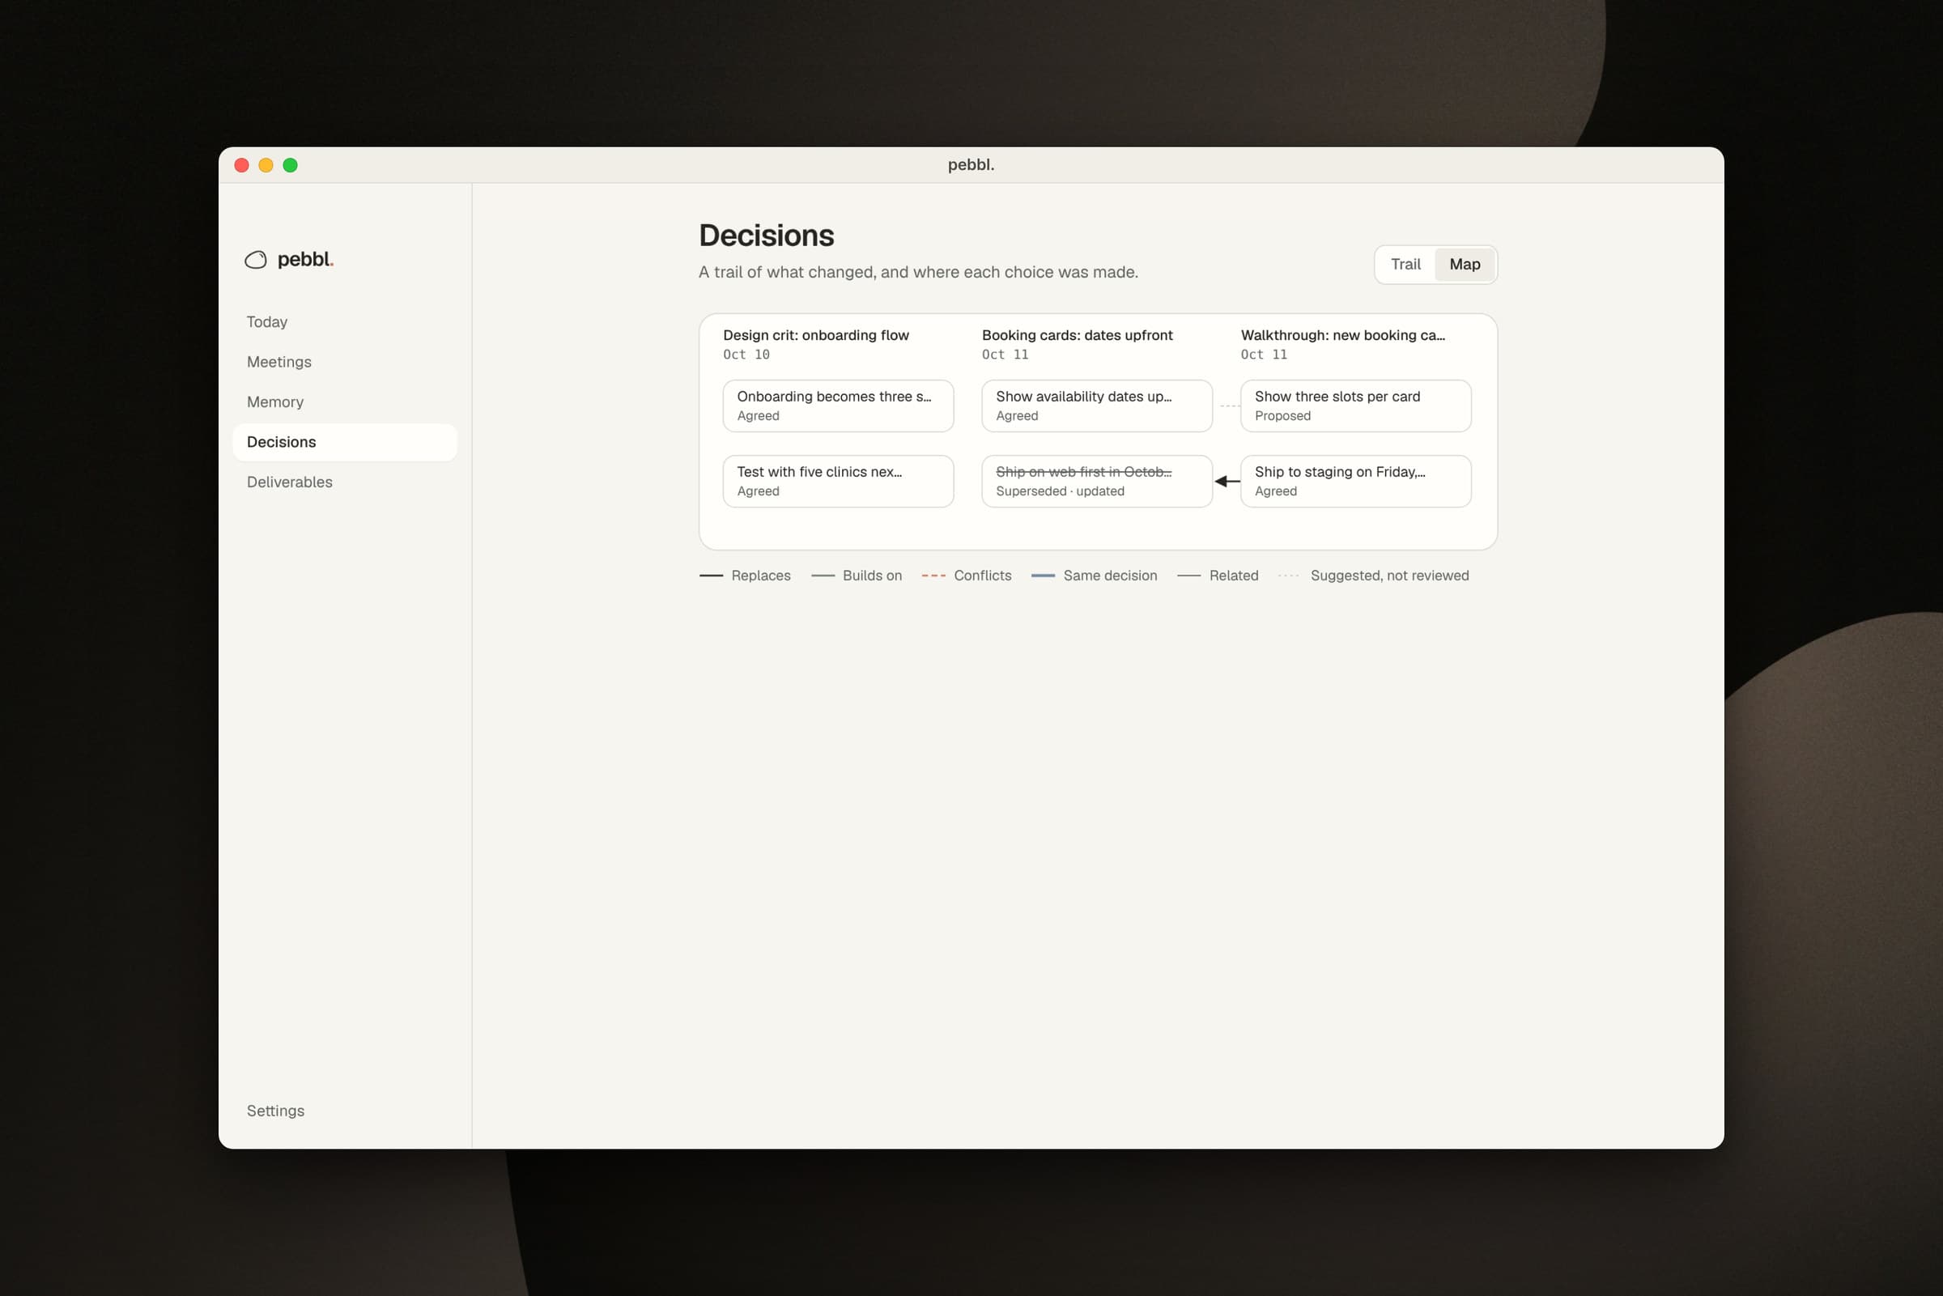Minimize window with the yellow button
The height and width of the screenshot is (1296, 1943).
[x=266, y=165]
